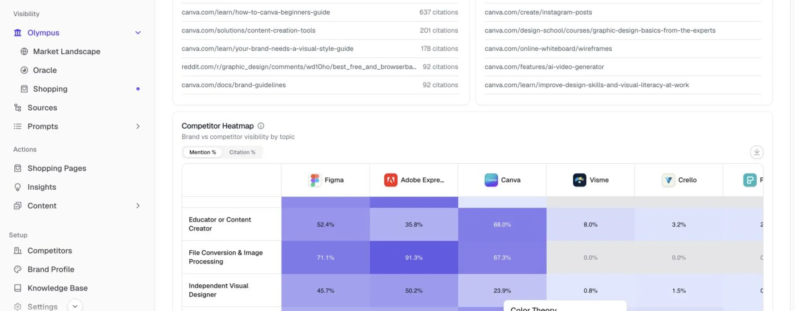
Task: Click the Competitors building icon
Action: click(17, 250)
